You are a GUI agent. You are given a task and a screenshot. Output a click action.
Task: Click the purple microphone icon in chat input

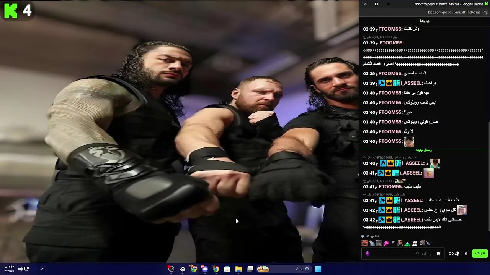coord(367,254)
